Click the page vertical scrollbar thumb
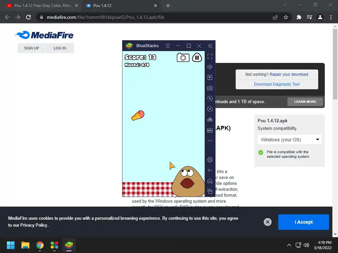The image size is (338, 253). tap(335, 64)
